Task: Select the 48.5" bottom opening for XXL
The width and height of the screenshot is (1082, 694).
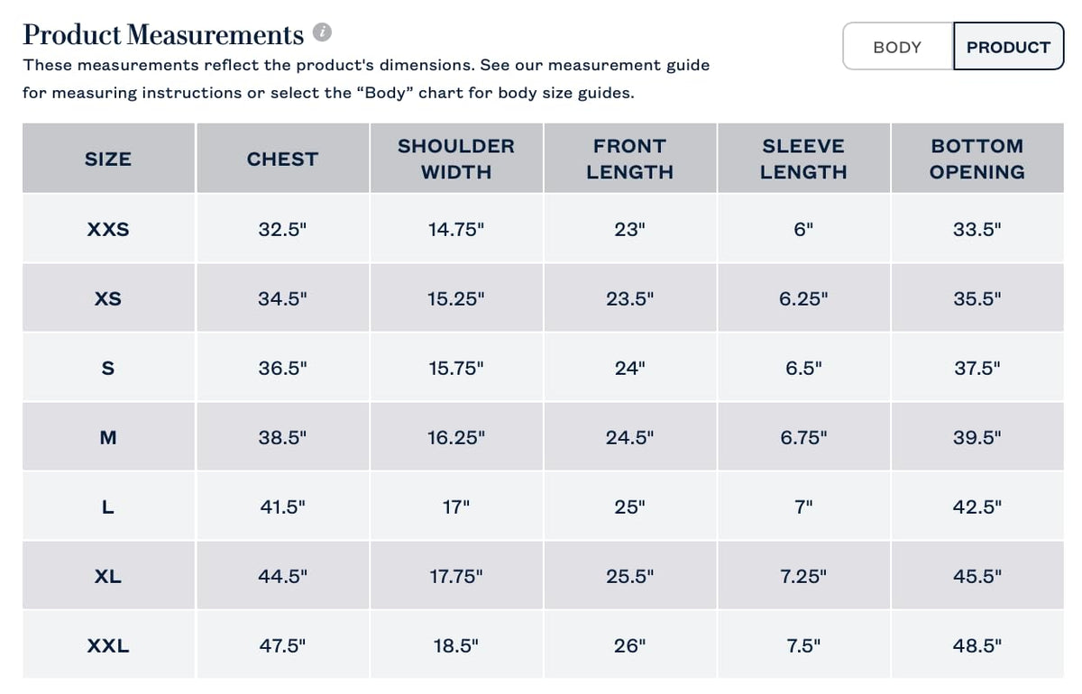Action: click(977, 645)
